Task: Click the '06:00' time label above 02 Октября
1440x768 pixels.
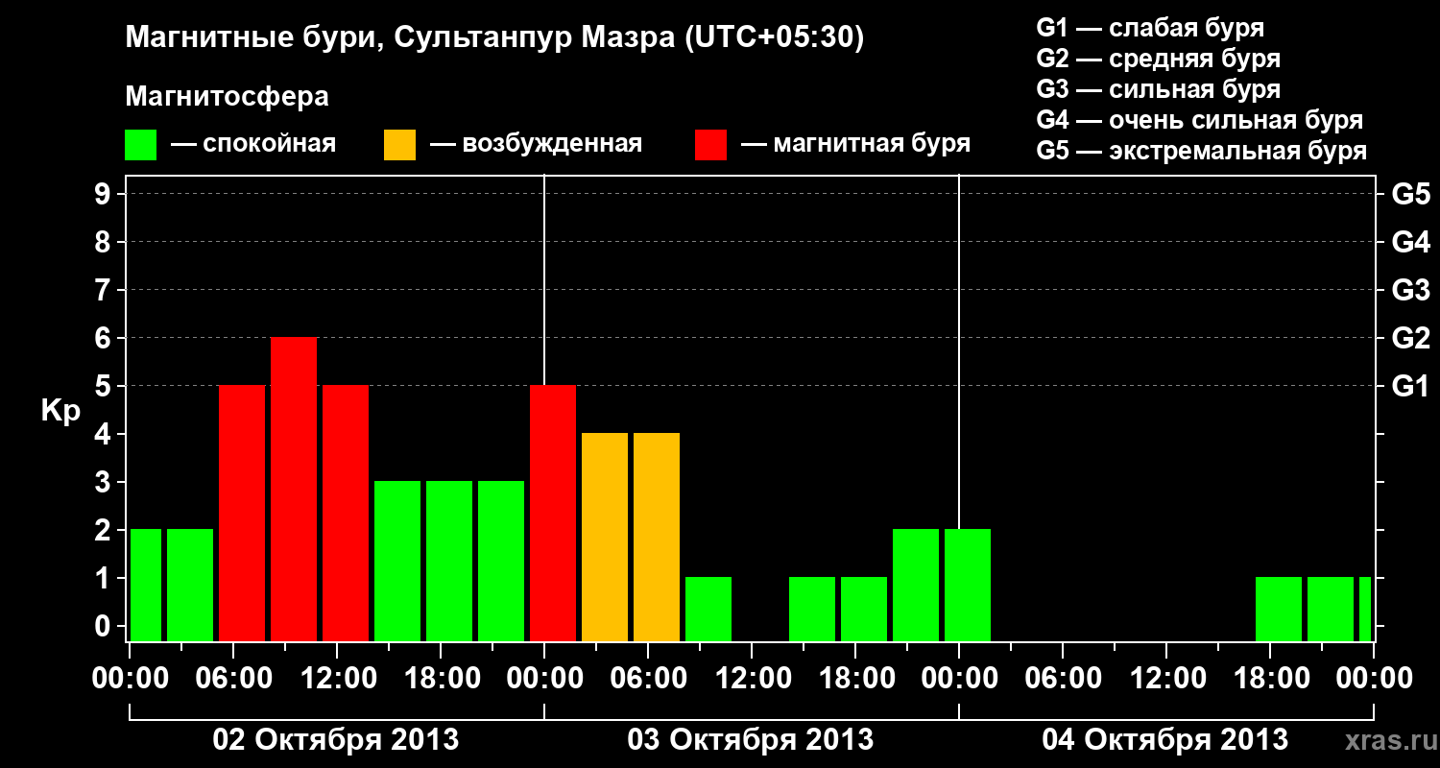Action: [233, 678]
